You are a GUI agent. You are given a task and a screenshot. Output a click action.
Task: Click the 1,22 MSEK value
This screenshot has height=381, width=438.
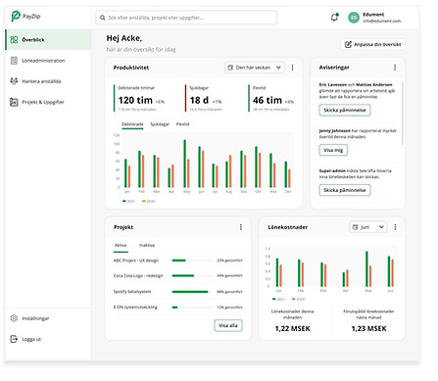pos(292,328)
